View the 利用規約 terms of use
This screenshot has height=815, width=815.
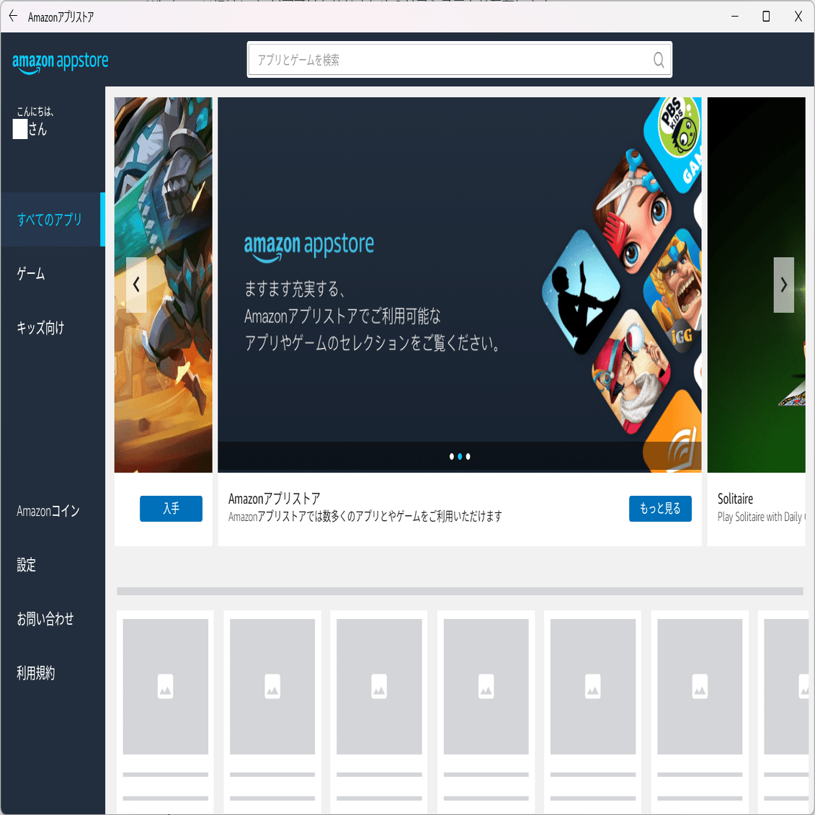coord(36,673)
